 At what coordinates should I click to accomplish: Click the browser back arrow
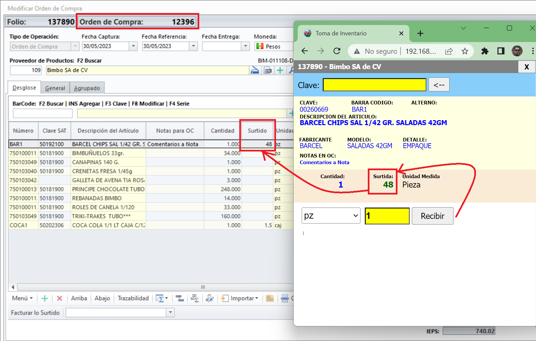pos(305,51)
